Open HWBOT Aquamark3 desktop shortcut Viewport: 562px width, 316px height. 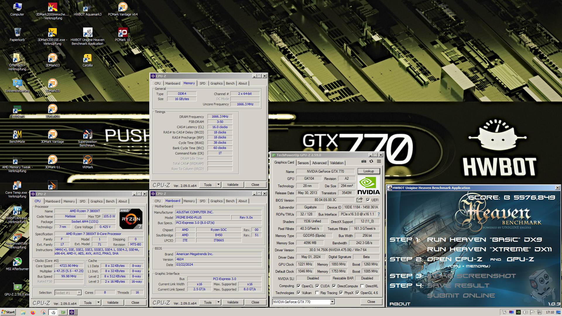coord(88,9)
